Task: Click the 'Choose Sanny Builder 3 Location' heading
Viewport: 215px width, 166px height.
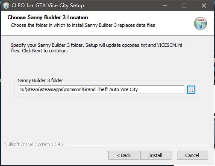Action: pyautogui.click(x=48, y=17)
